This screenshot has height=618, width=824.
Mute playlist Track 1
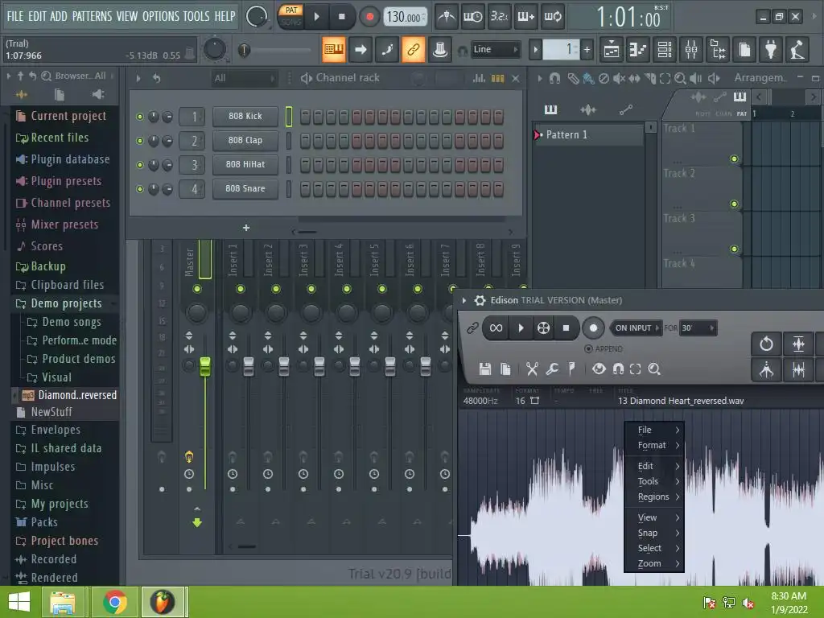[x=734, y=159]
